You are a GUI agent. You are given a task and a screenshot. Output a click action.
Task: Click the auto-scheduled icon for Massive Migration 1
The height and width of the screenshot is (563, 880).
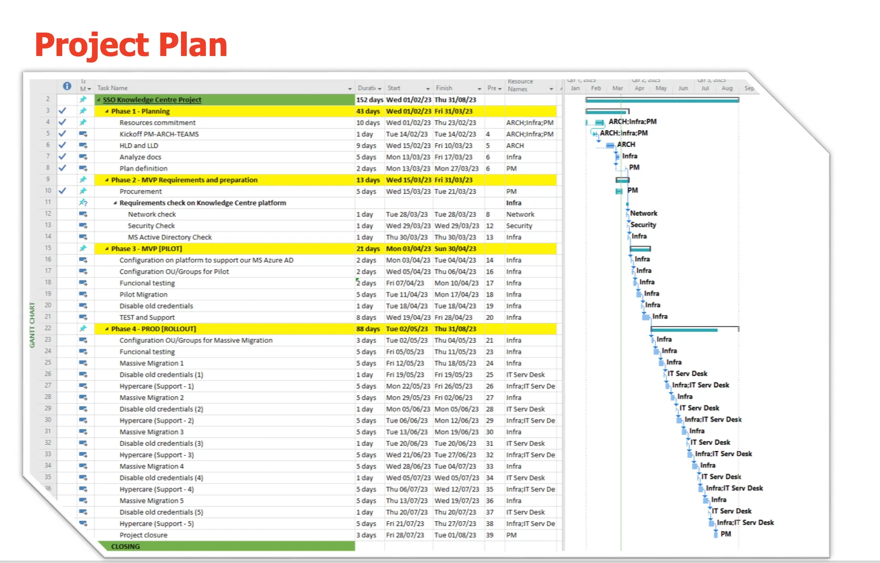tap(84, 363)
